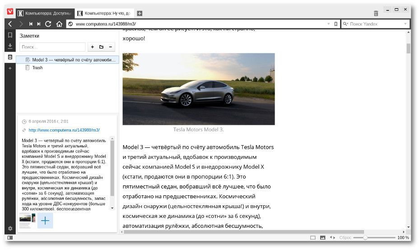Reload the current page
Viewport: 420px width, 250px height.
(x=48, y=24)
